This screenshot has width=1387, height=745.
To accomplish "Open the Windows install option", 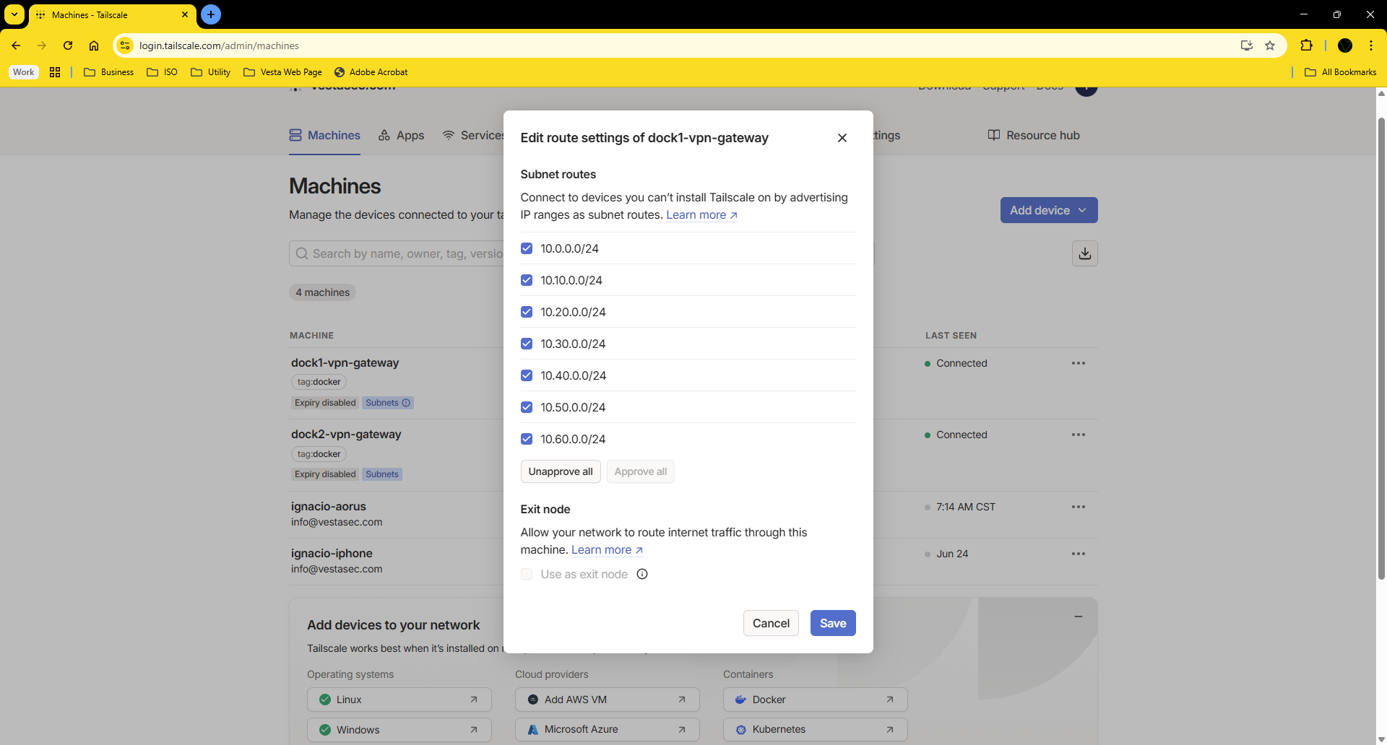I will click(399, 729).
